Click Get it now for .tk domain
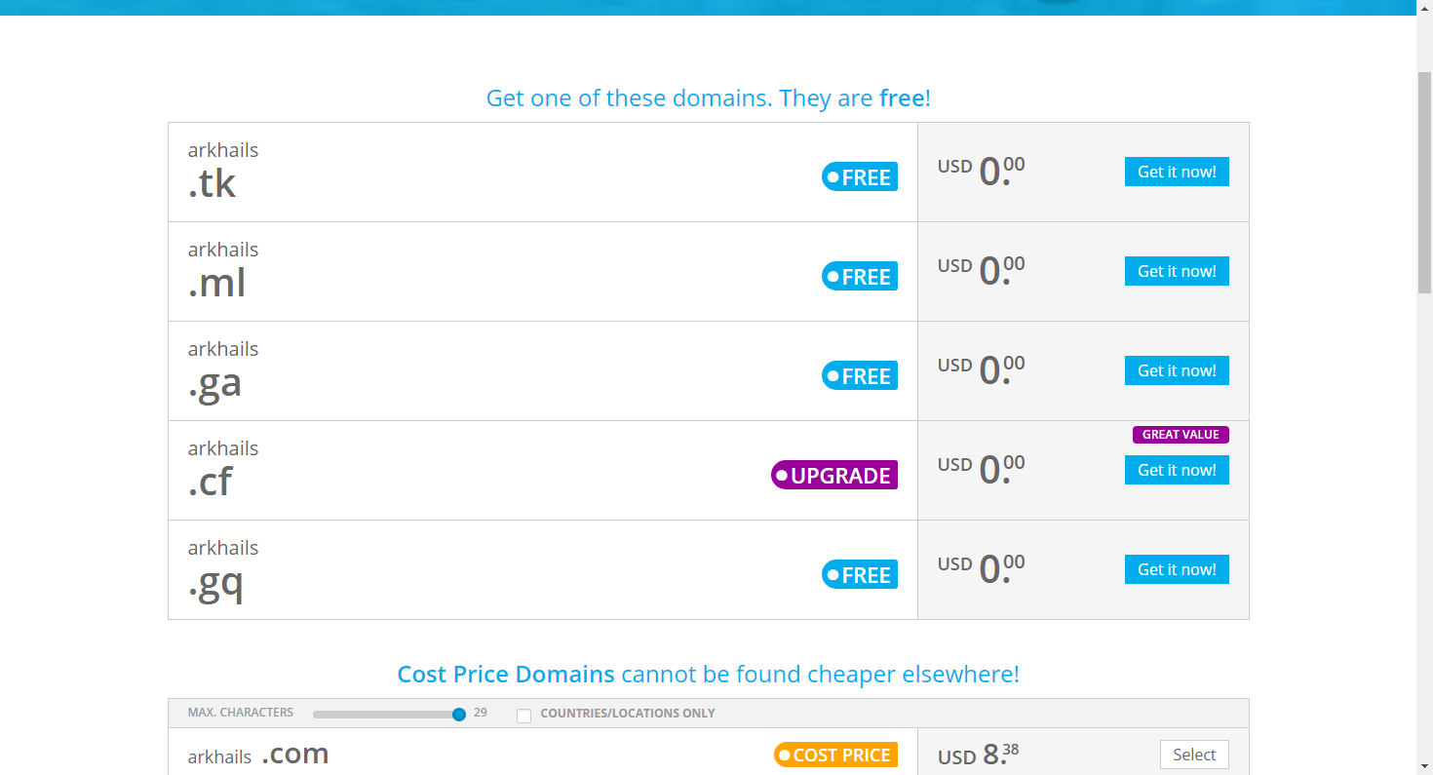The height and width of the screenshot is (775, 1433). pos(1177,172)
